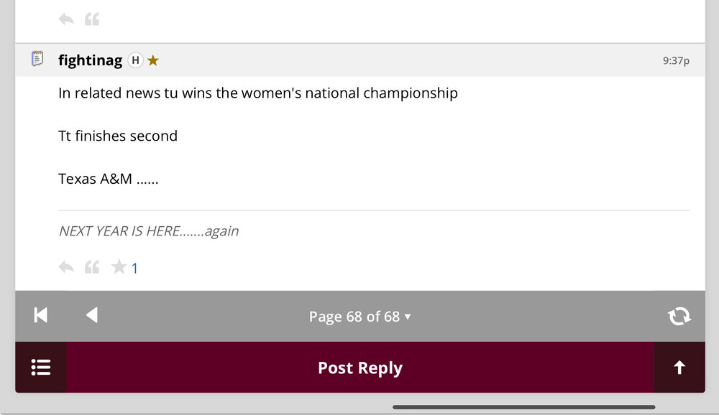Viewport: 719px width, 415px height.
Task: Jump to the first page of thread
Action: [41, 315]
